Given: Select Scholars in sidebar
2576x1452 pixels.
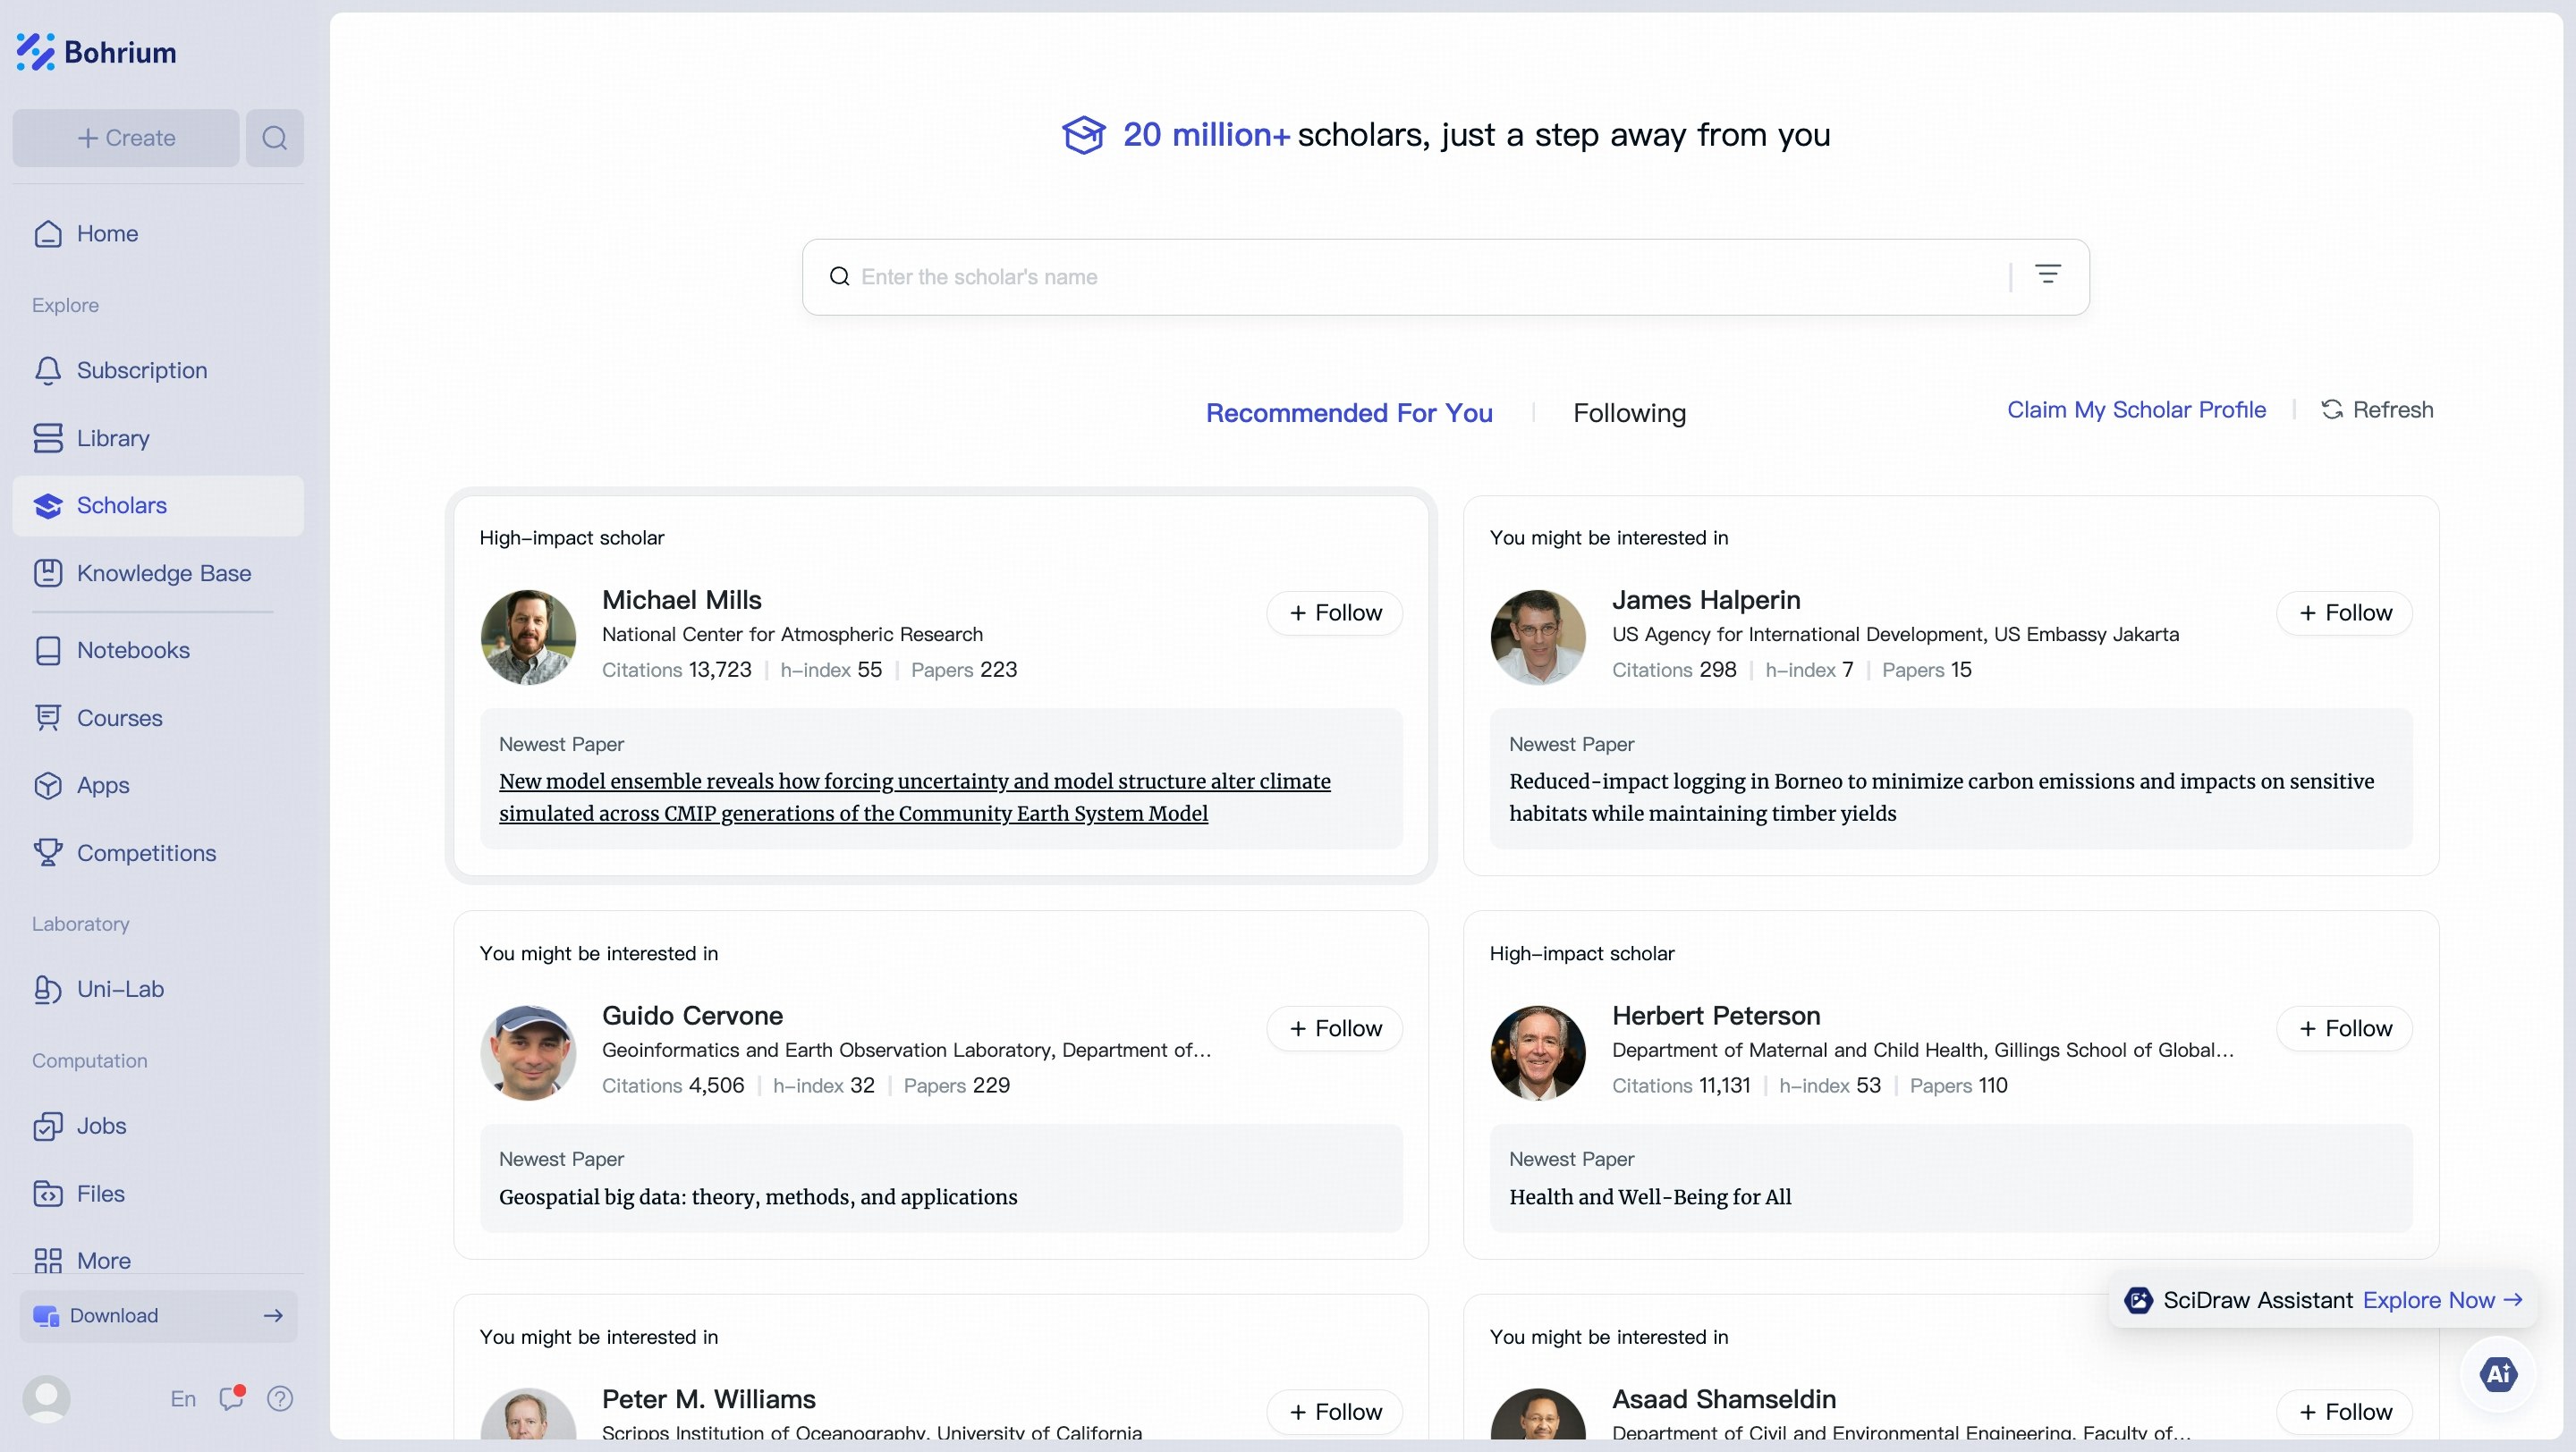Looking at the screenshot, I should [x=158, y=506].
